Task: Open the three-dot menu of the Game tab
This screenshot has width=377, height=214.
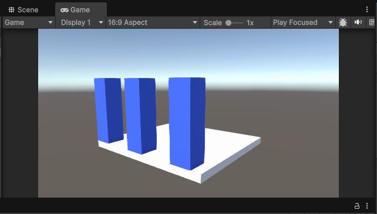Action: pos(367,9)
